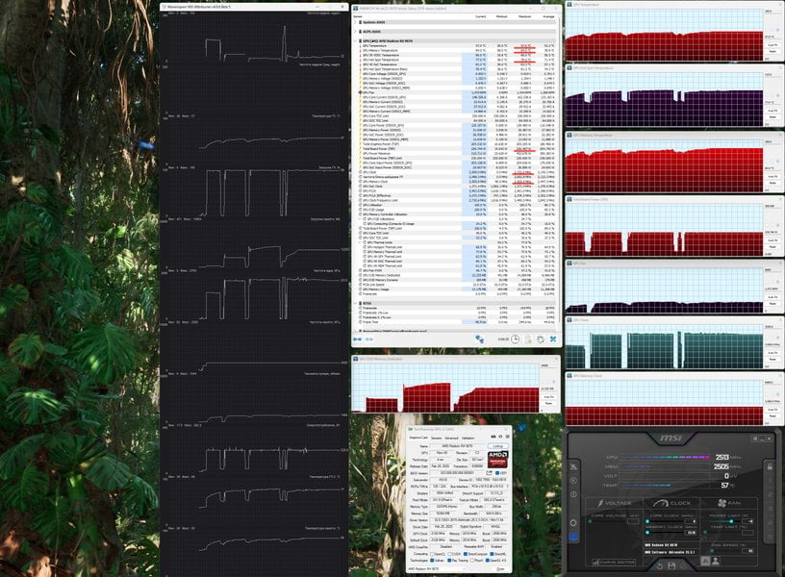This screenshot has height=577, width=785.
Task: Switch to the Sensors tab in GPU-Z
Action: 436,438
